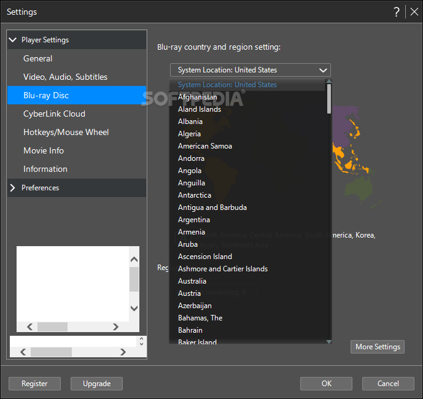Choose Azerbaijan from the country list
This screenshot has height=399, width=423.
click(x=247, y=306)
